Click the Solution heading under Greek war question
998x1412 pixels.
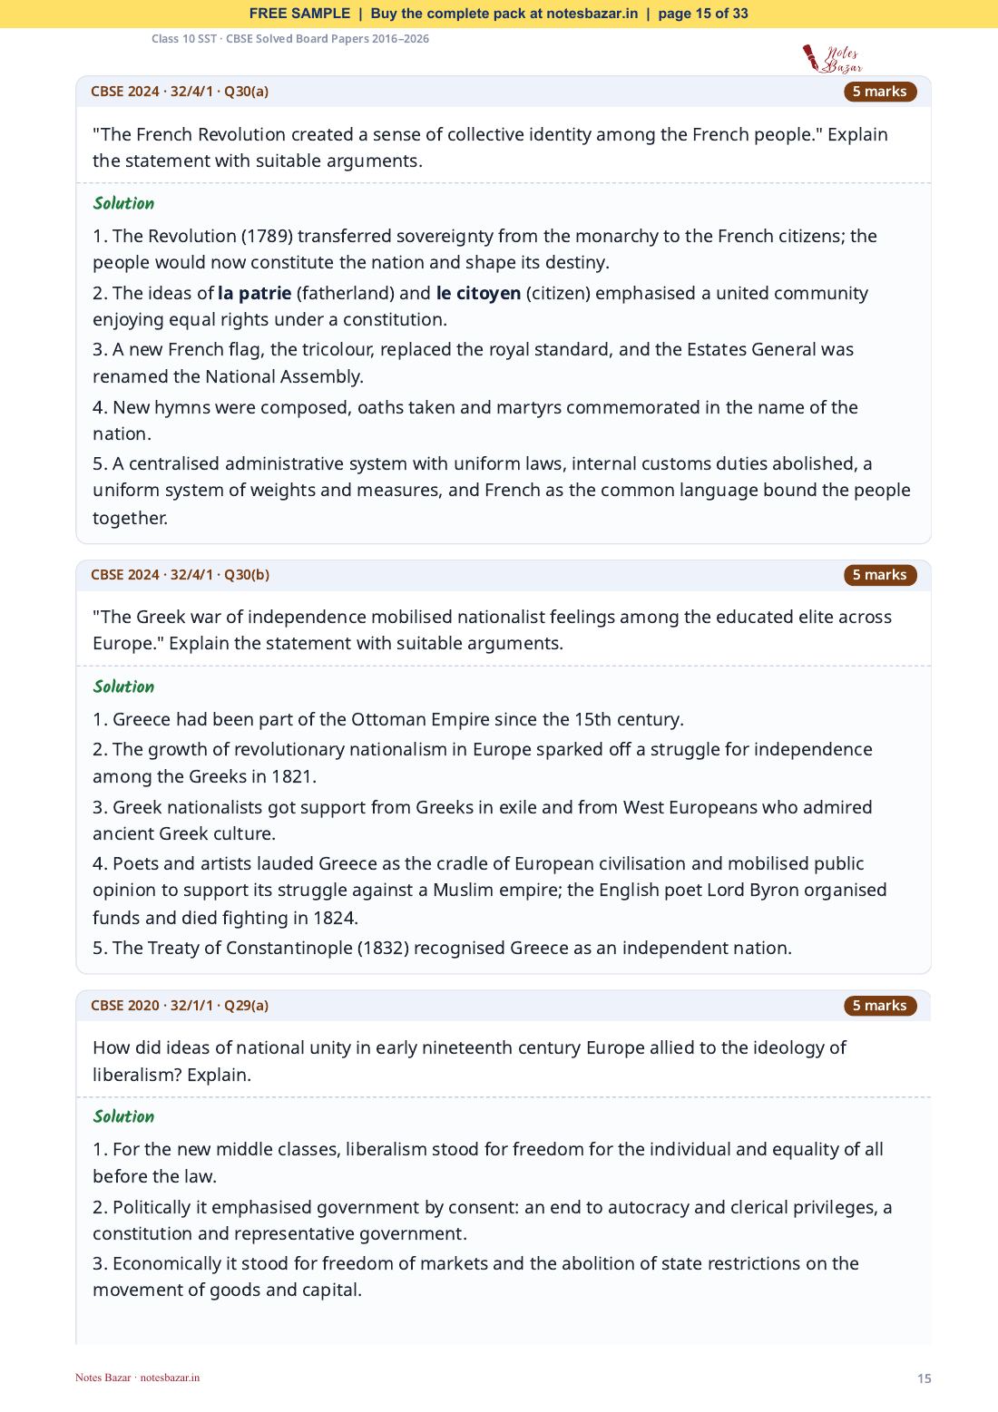pos(123,687)
